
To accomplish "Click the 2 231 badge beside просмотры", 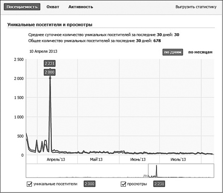I will click(x=159, y=184).
